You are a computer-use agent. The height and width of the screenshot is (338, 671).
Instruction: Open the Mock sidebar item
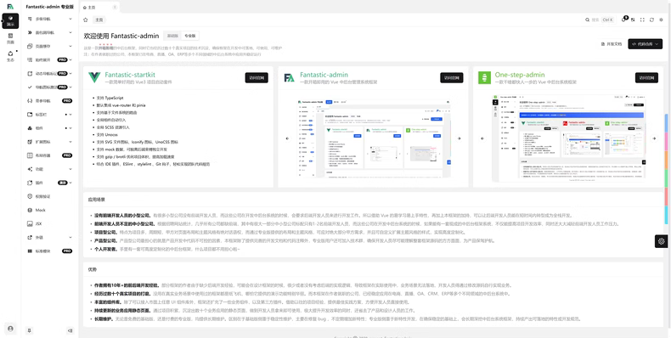49,210
